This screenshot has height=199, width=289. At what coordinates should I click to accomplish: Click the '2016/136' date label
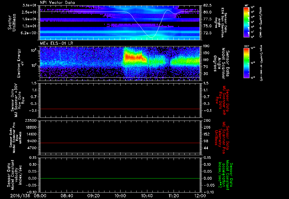(x=20, y=196)
